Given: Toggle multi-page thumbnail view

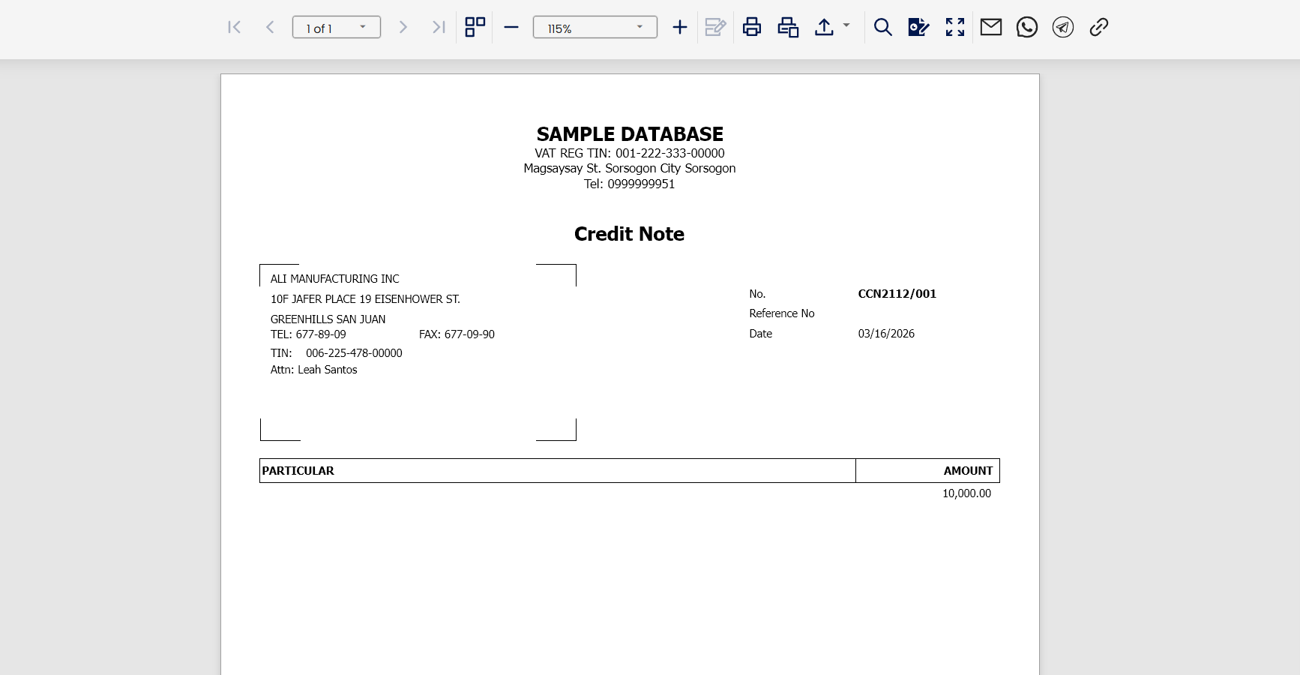Looking at the screenshot, I should click(475, 28).
